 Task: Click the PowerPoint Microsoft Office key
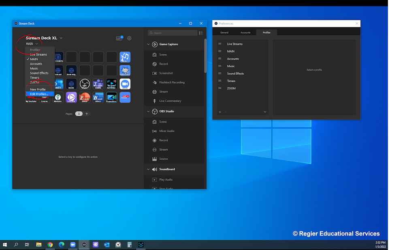pos(85,98)
